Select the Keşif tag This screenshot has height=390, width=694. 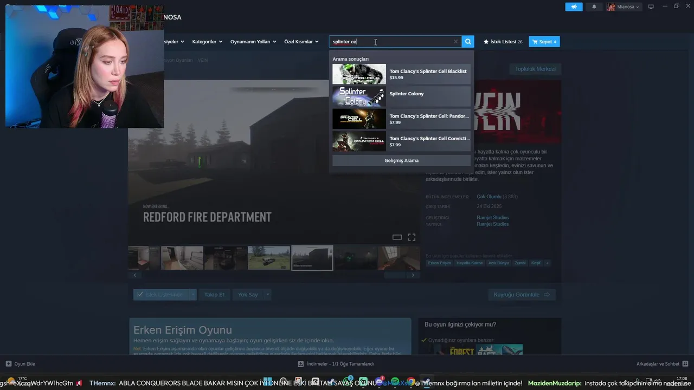click(536, 263)
